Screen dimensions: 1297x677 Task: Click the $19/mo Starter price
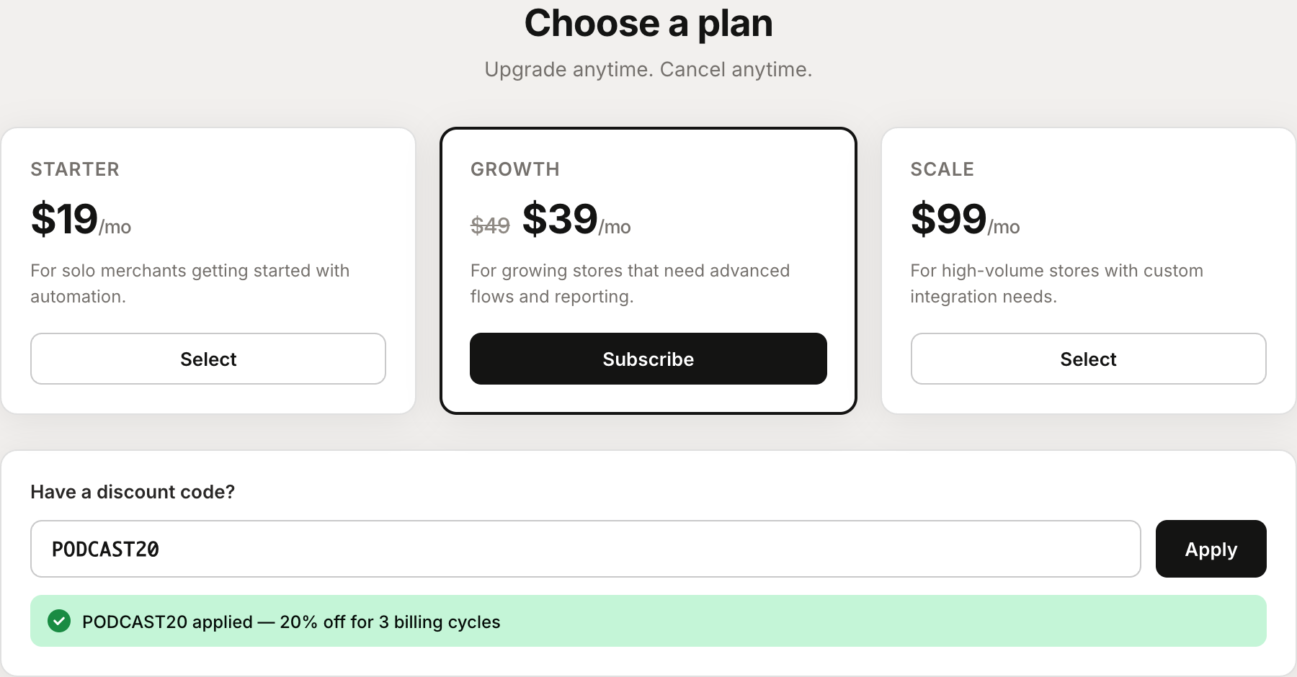point(64,220)
